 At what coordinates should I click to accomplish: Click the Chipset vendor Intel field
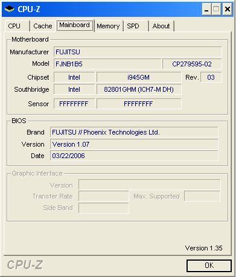(74, 77)
